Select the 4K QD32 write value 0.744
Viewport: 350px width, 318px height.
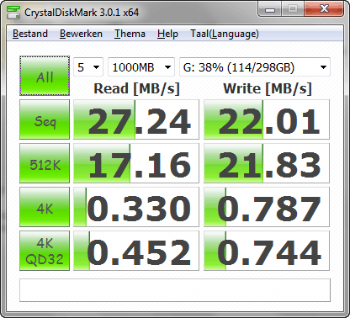point(267,251)
